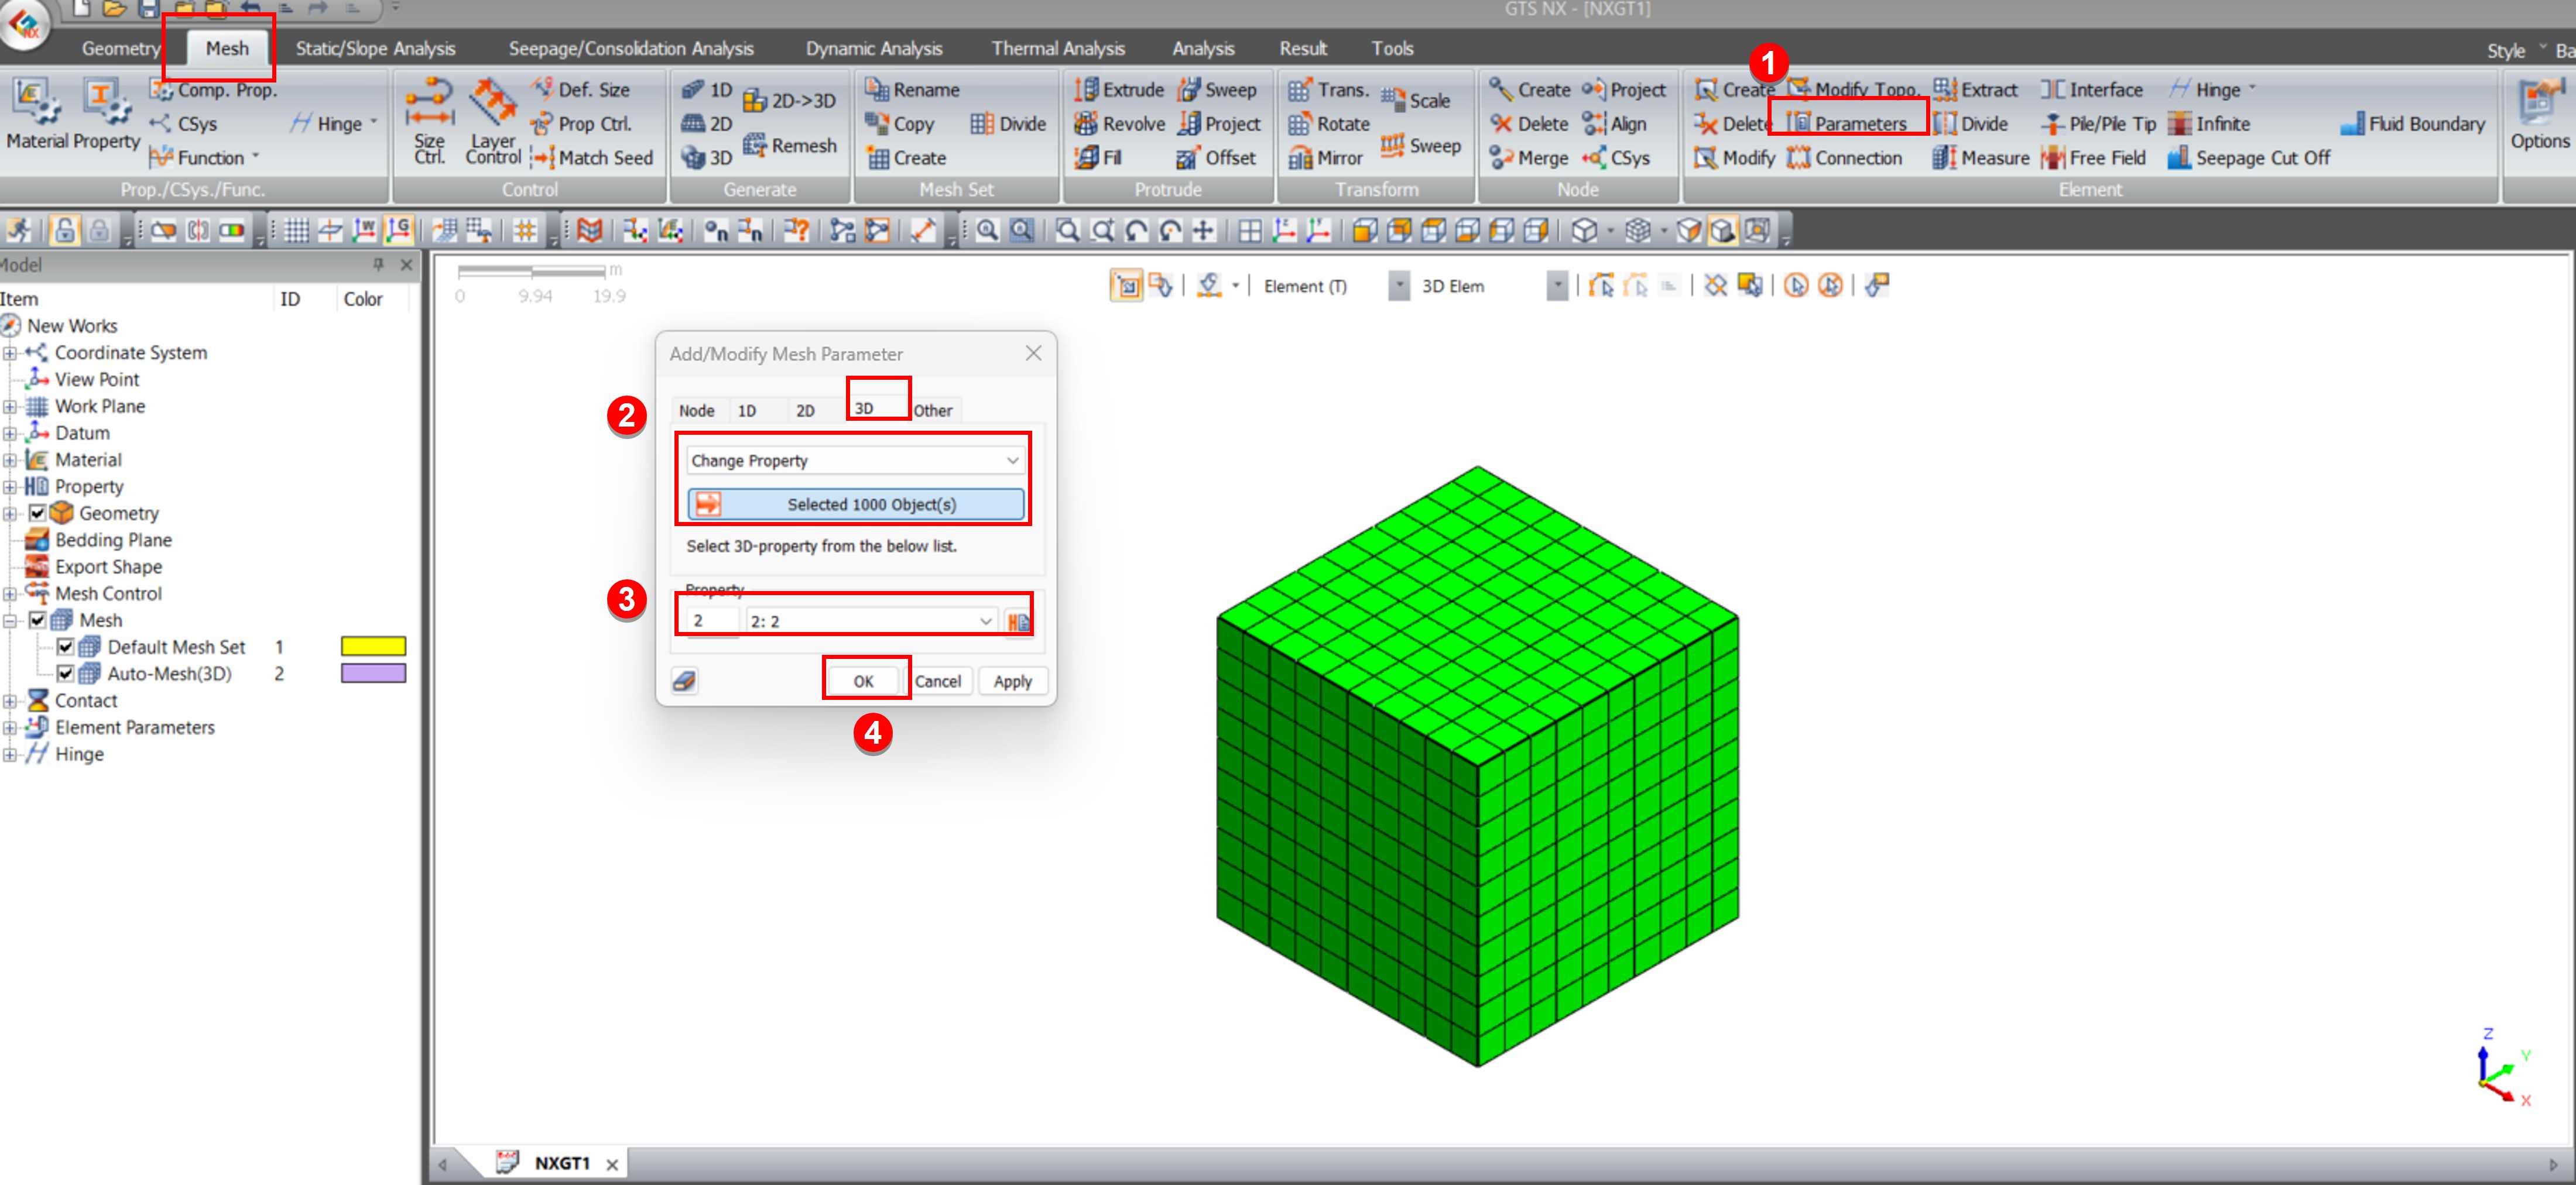
Task: Click the property ID input field
Action: click(712, 621)
